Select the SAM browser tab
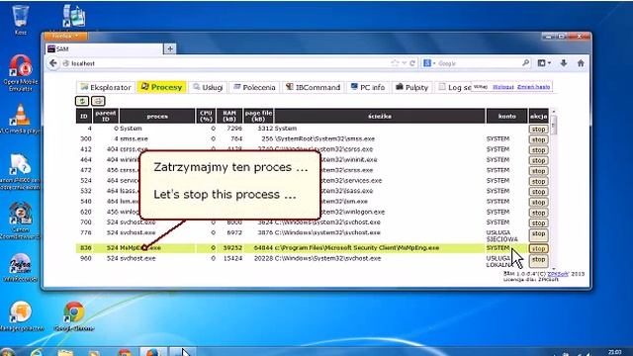 click(x=104, y=48)
